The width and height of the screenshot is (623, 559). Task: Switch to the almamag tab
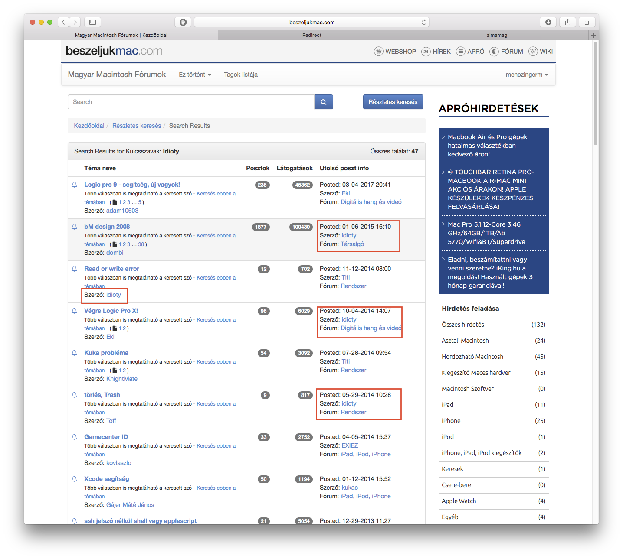click(x=497, y=35)
